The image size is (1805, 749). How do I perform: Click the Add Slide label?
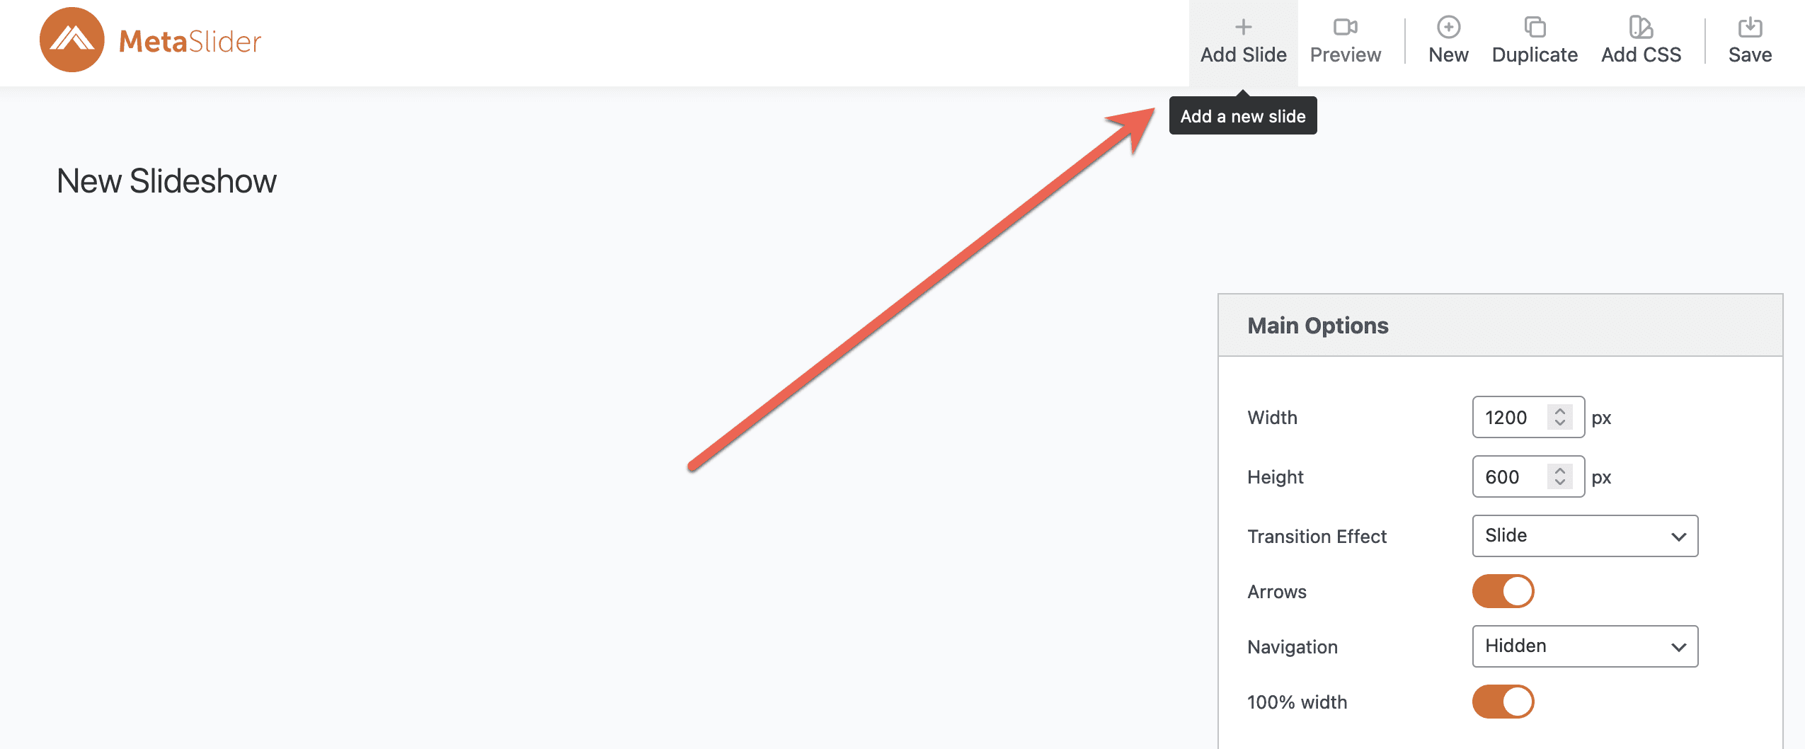[x=1243, y=55]
